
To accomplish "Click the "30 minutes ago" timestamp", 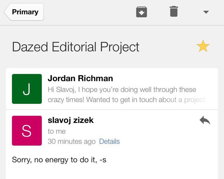I will pos(72,142).
